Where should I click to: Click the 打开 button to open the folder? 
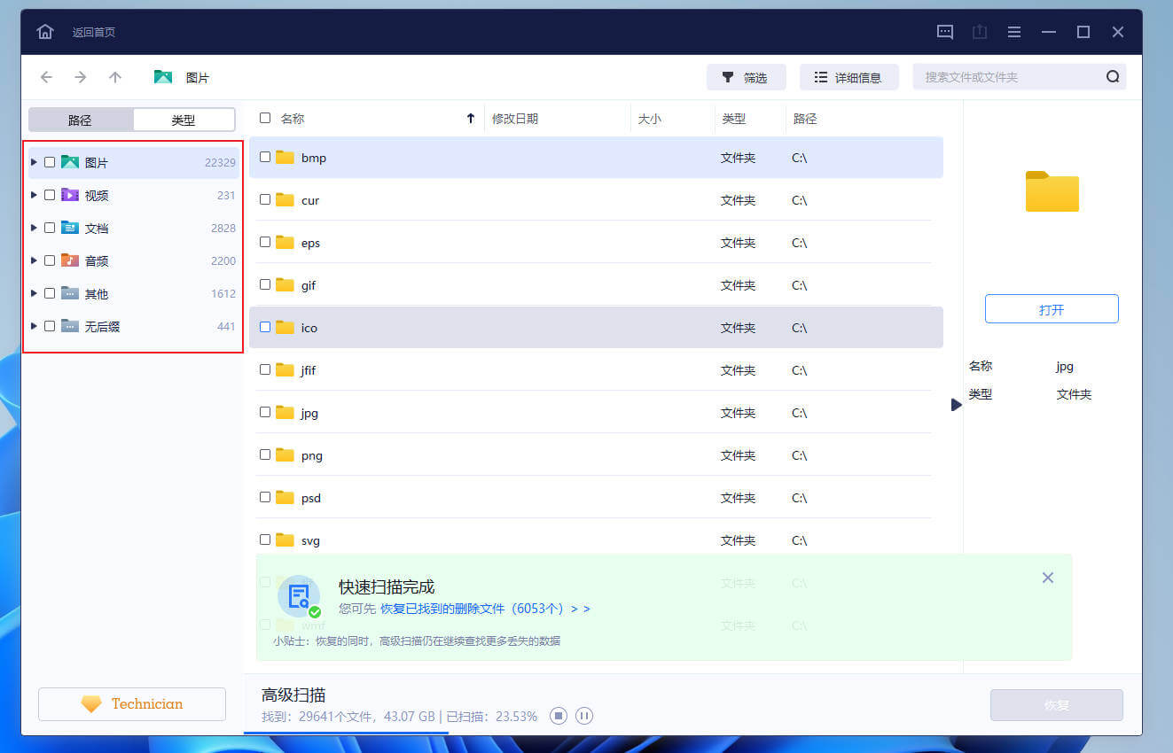coord(1052,308)
